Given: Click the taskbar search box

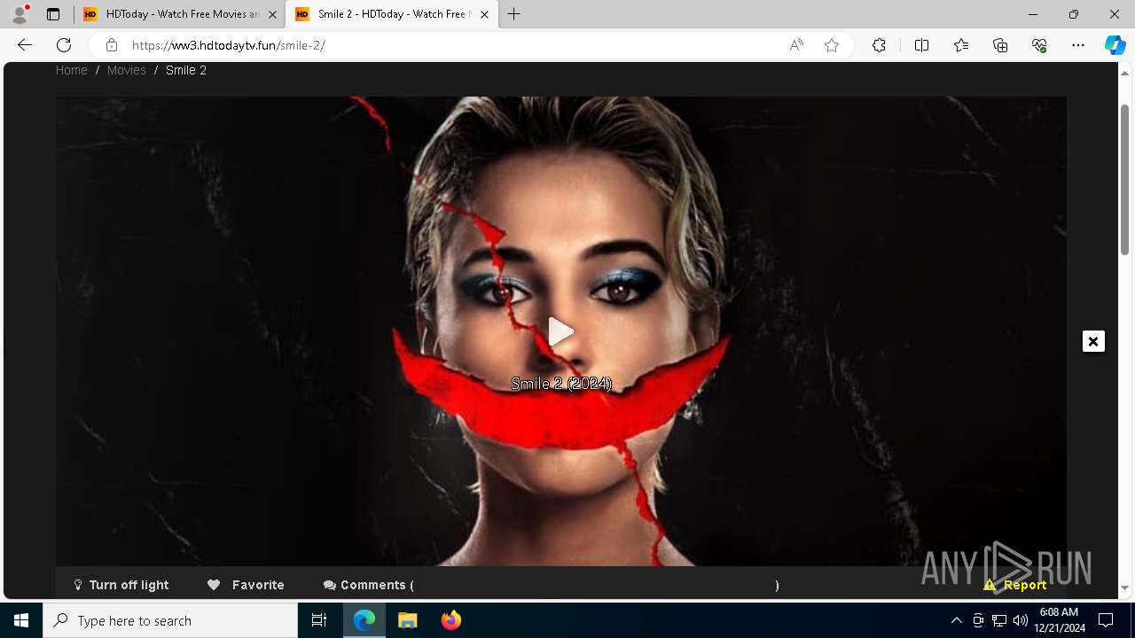Looking at the screenshot, I should [170, 620].
